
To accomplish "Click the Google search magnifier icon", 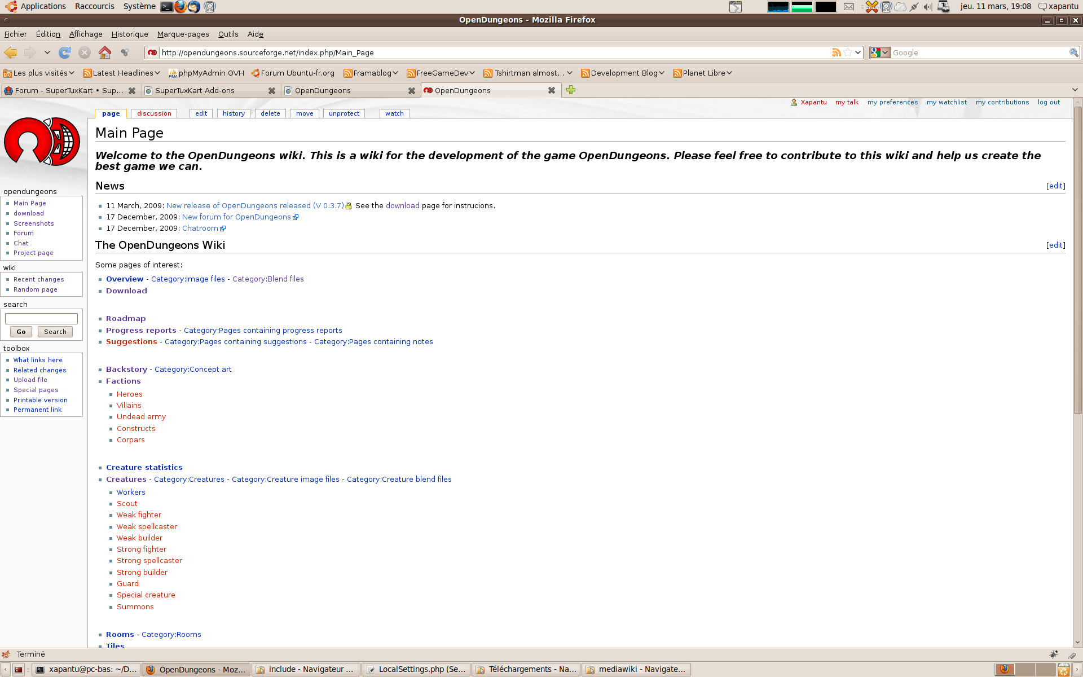I will 1073,52.
